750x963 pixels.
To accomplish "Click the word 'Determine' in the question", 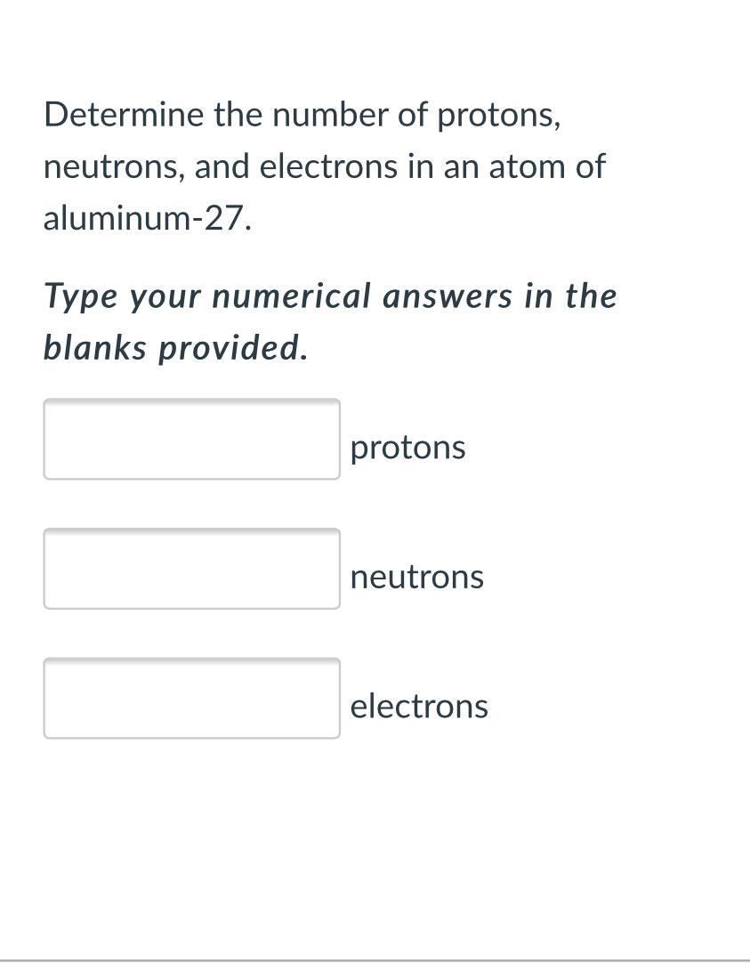I will coord(124,115).
